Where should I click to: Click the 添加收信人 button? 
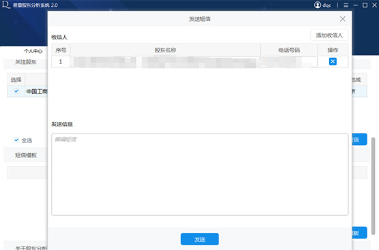point(329,35)
